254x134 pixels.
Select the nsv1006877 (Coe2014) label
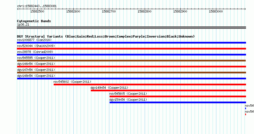pyautogui.click(x=34, y=40)
